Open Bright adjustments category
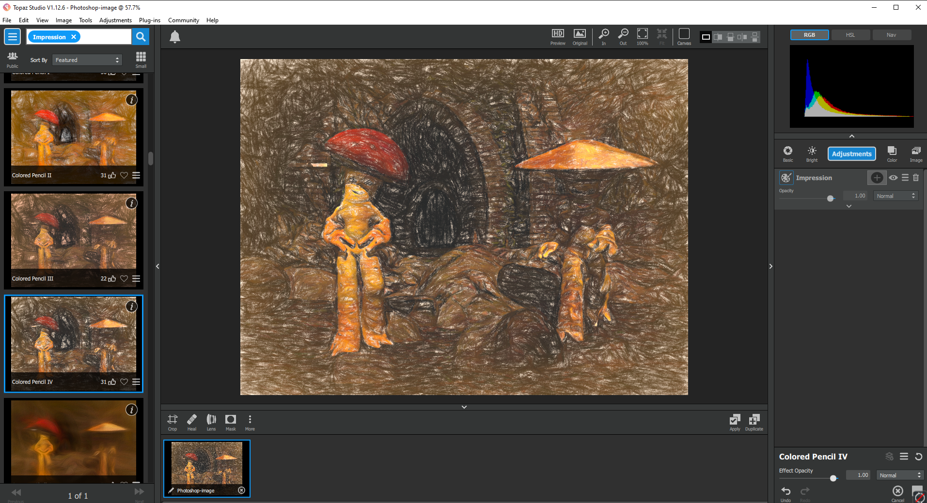 [812, 153]
